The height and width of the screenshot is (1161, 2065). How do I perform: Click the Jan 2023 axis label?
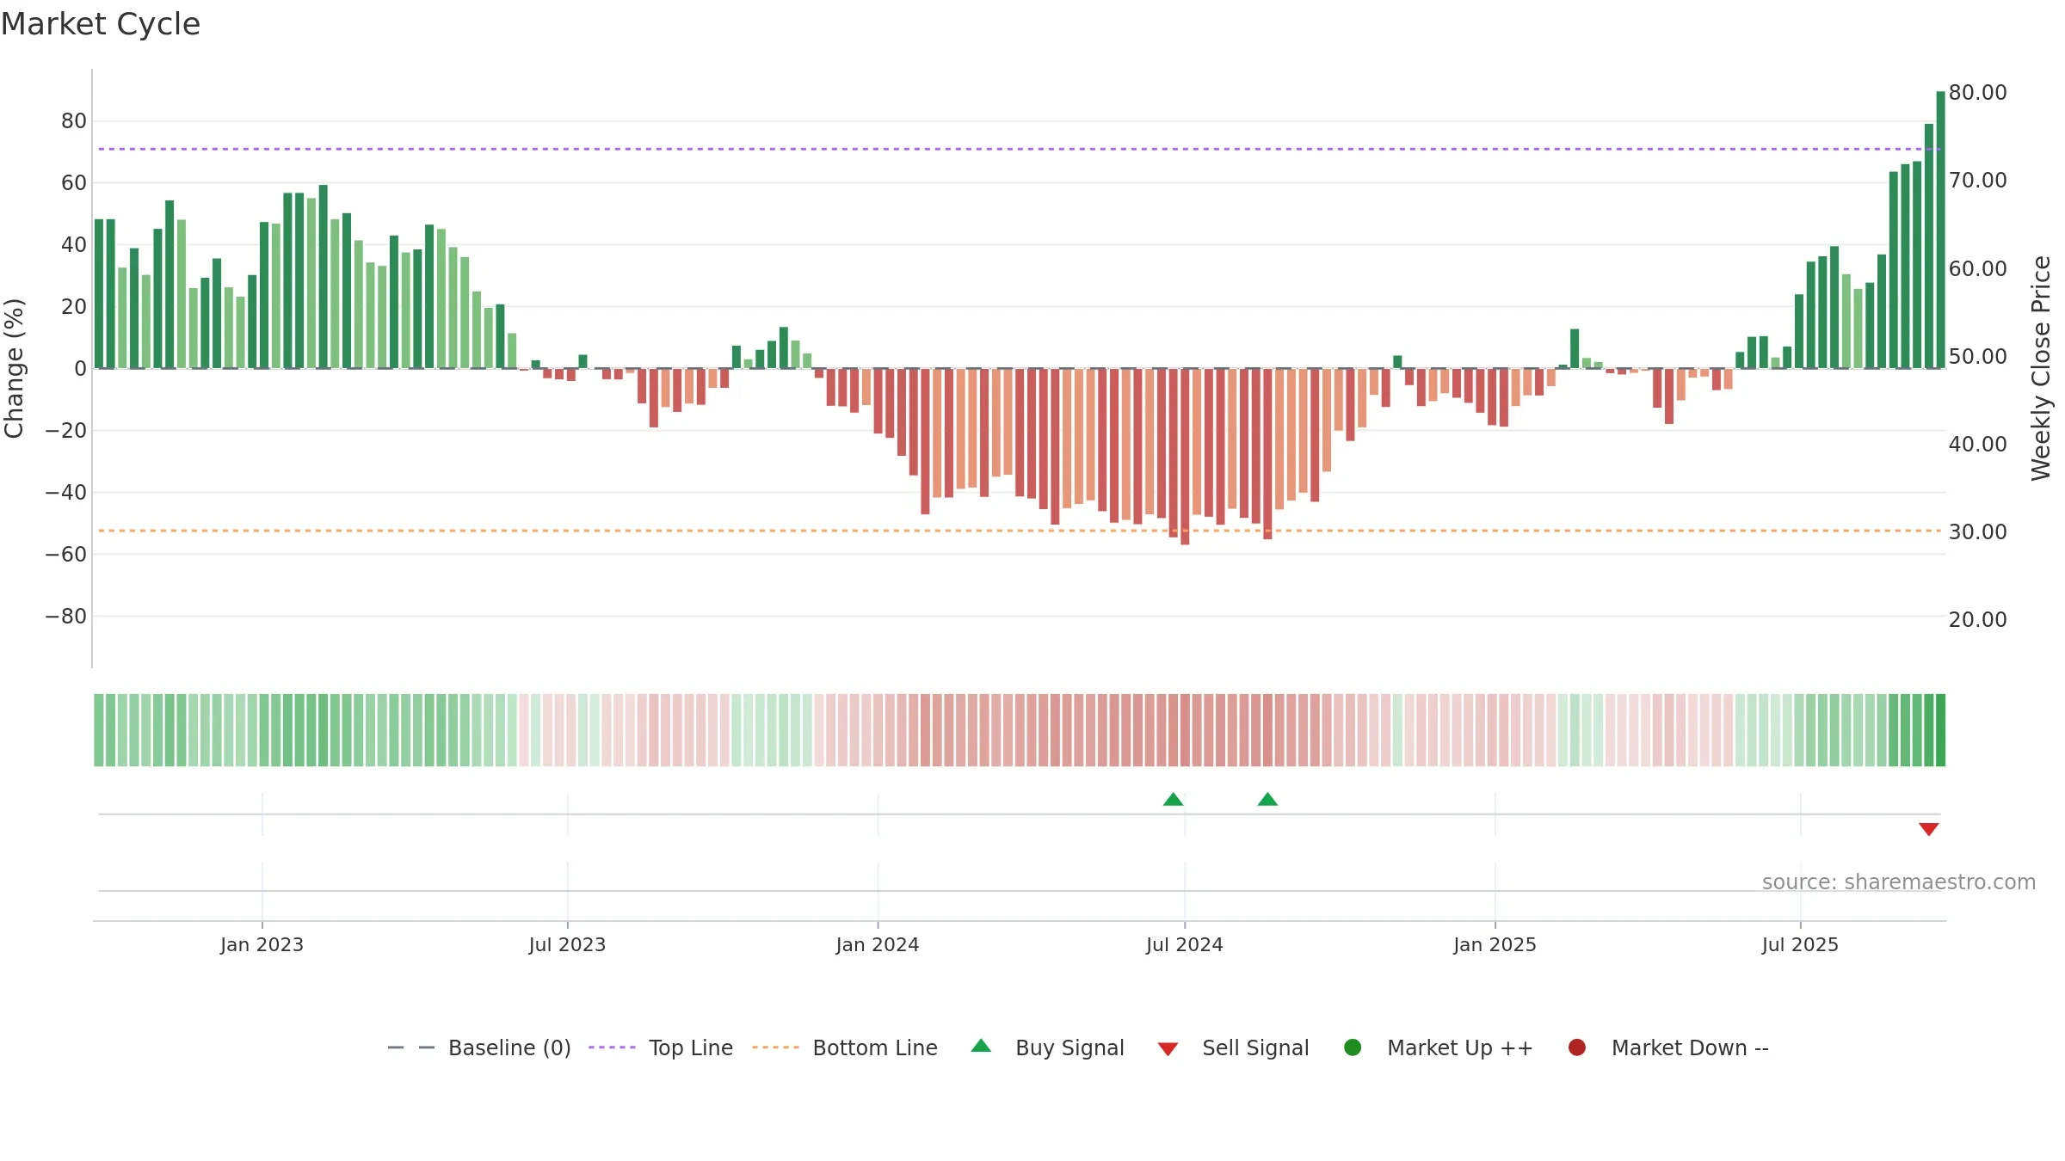pos(262,945)
